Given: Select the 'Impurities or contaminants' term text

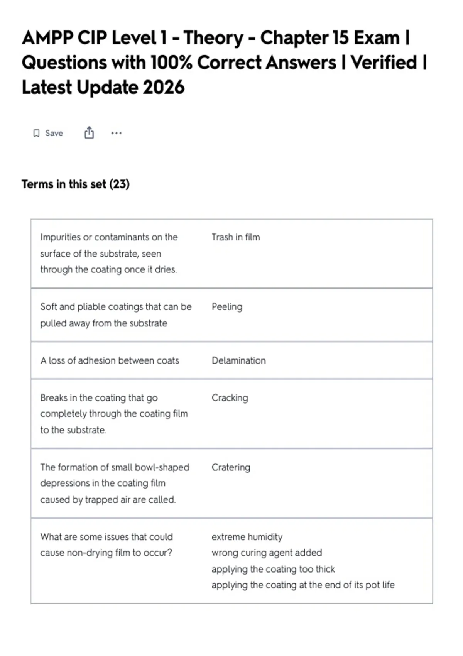Looking at the screenshot, I should click(109, 253).
